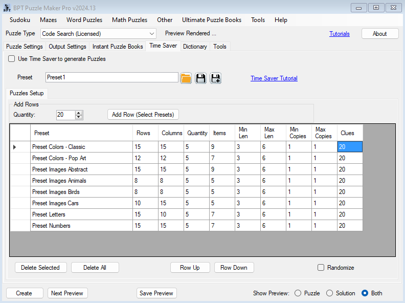405x303 pixels.
Task: Click the Row Up button
Action: tap(190, 268)
